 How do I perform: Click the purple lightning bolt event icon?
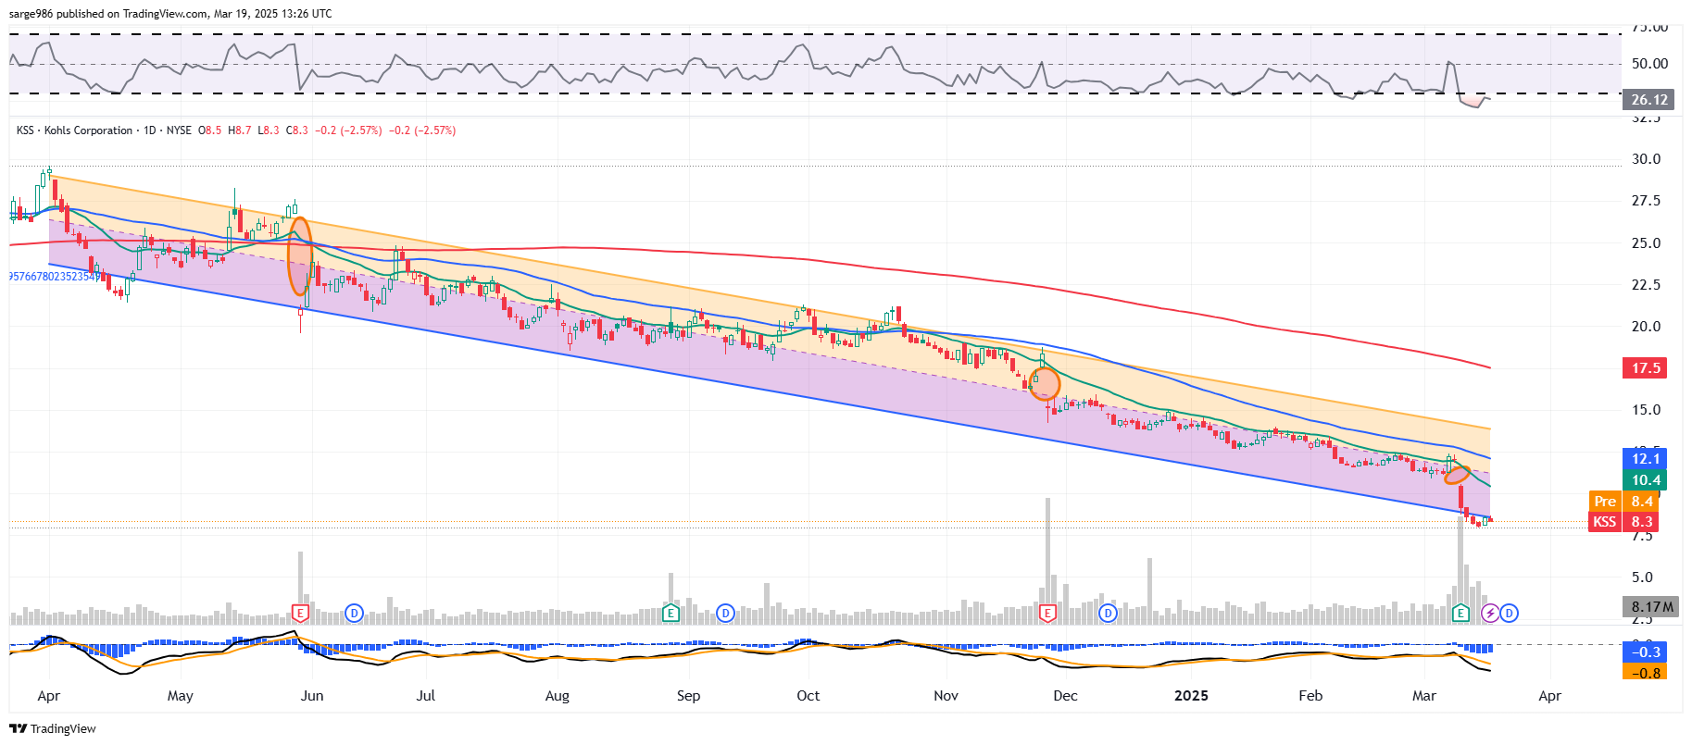(x=1490, y=613)
